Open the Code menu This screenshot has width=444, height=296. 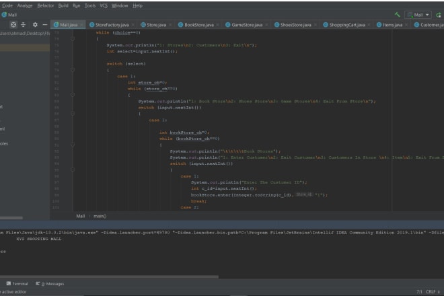pyautogui.click(x=7, y=5)
